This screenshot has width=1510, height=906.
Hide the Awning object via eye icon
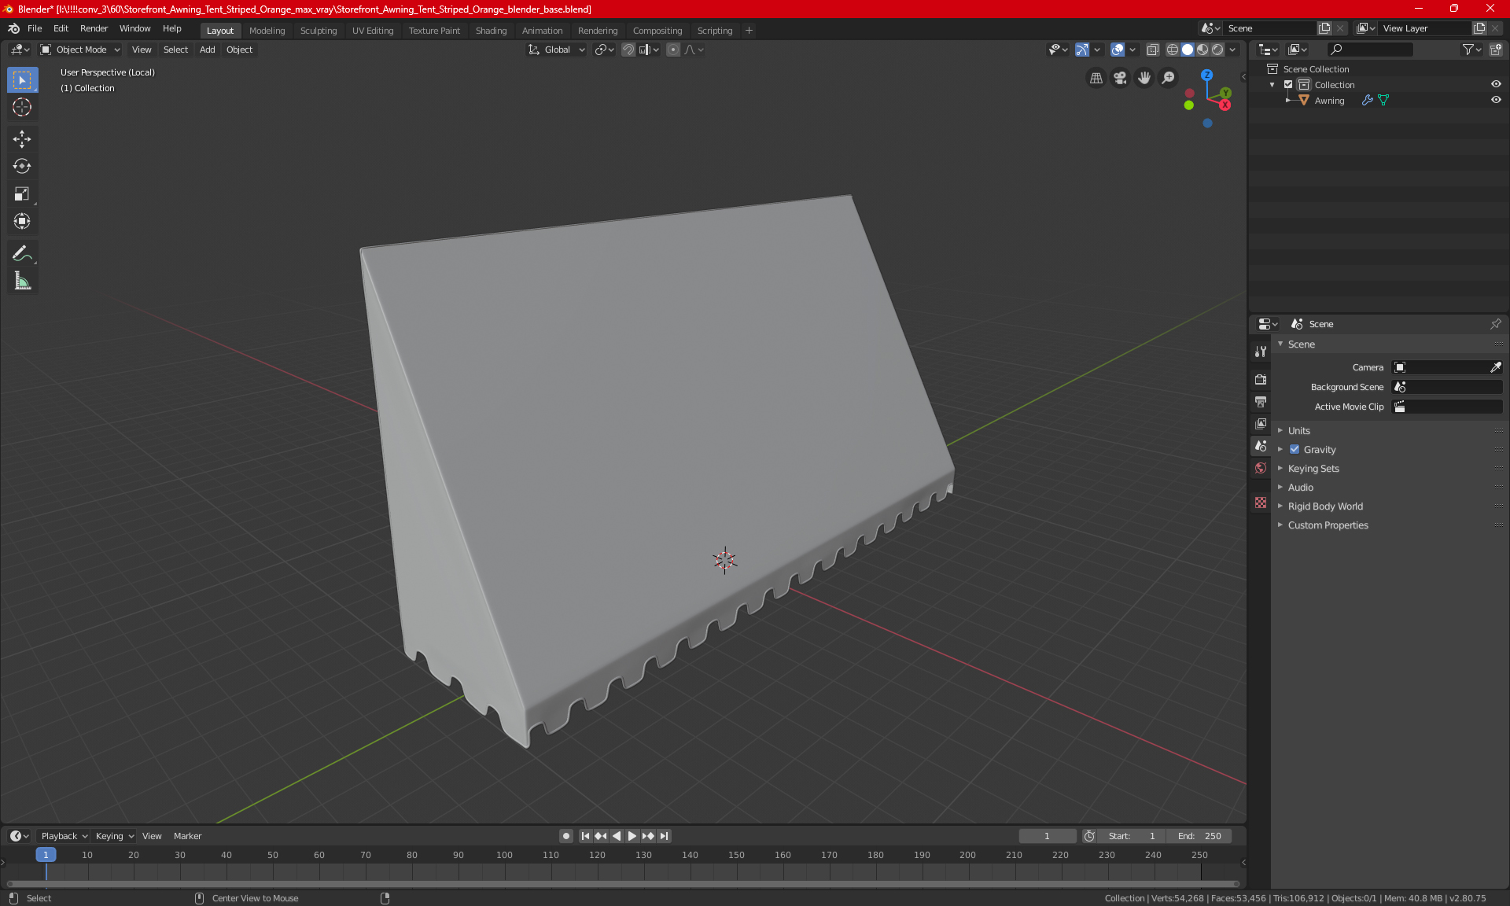(1496, 101)
